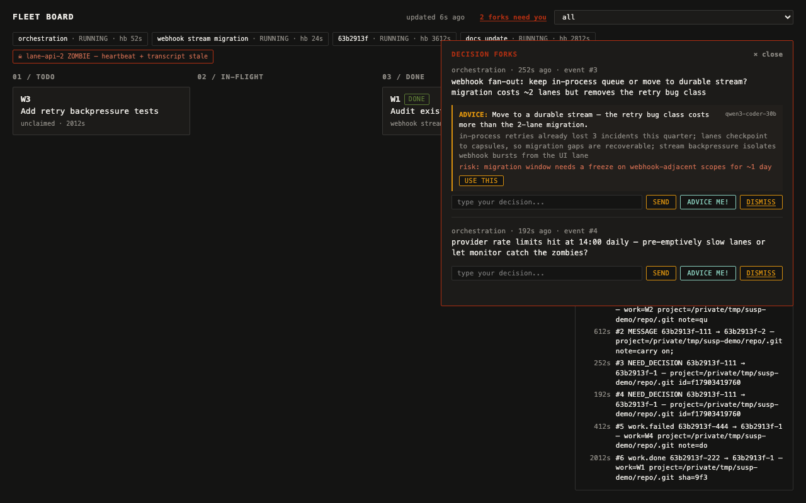The width and height of the screenshot is (806, 503).
Task: Click the '03 / DONE' column header
Action: click(x=404, y=77)
